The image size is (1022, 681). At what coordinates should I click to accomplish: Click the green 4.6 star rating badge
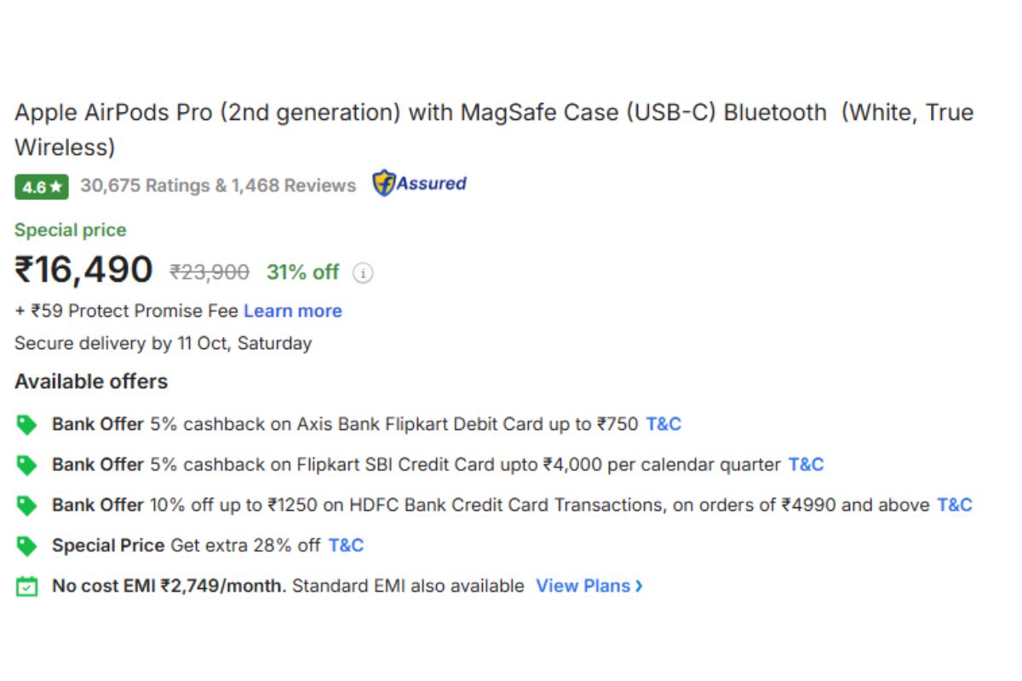[41, 186]
